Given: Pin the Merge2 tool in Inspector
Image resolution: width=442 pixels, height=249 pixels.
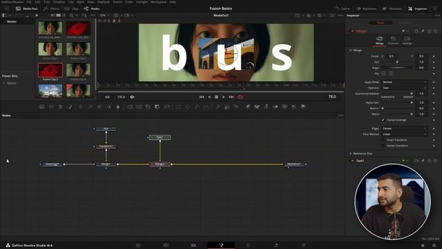Looking at the screenshot, I should (x=423, y=30).
